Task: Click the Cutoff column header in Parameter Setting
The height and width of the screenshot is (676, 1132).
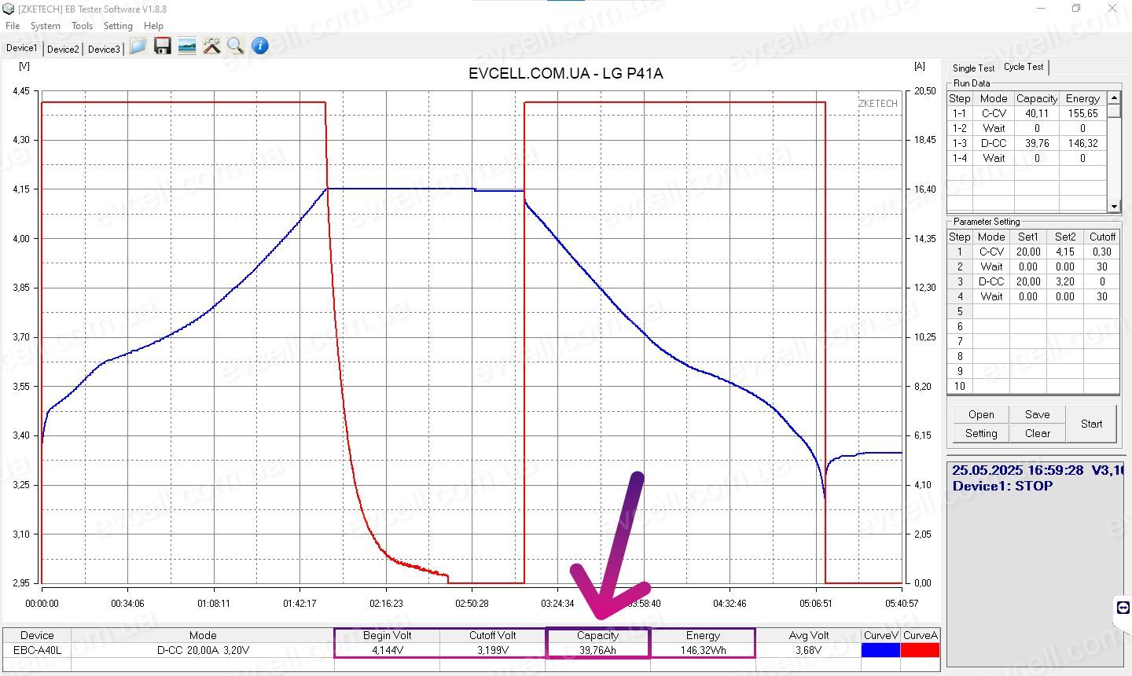Action: (x=1102, y=237)
